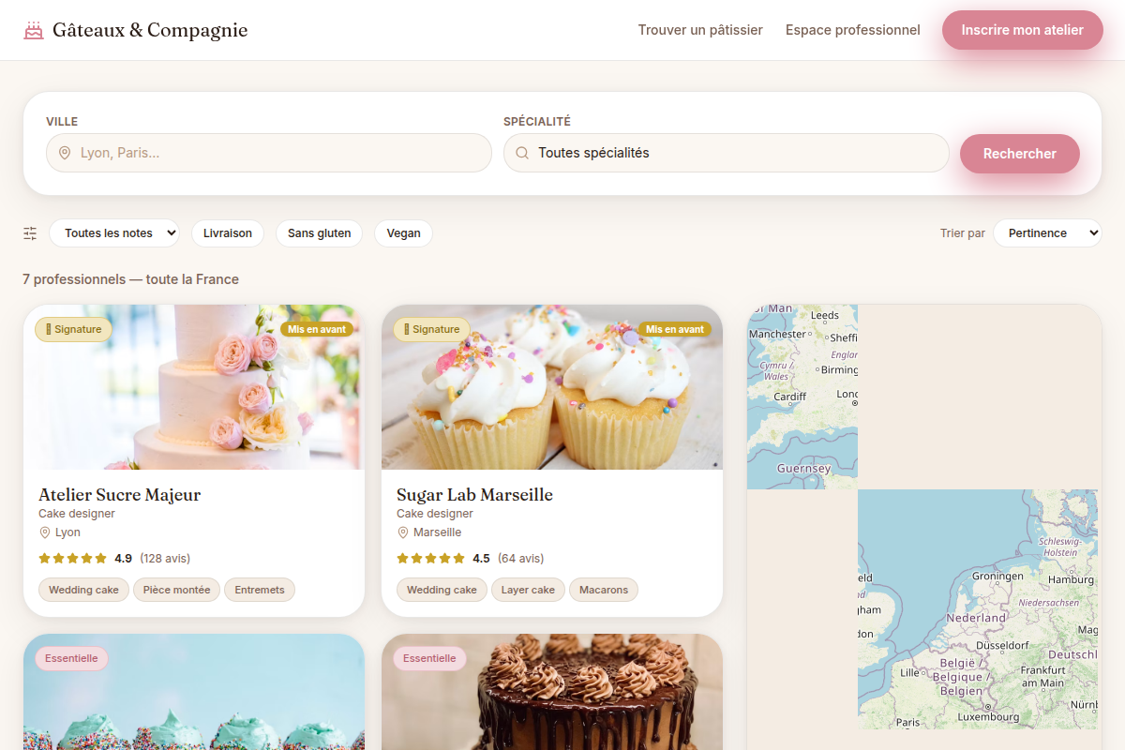Click the filter sliders icon
This screenshot has height=750, width=1125.
[30, 233]
